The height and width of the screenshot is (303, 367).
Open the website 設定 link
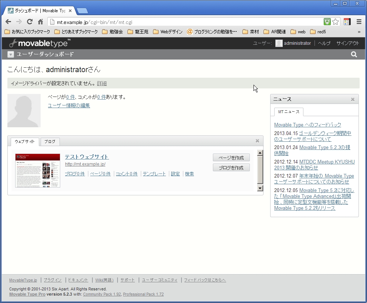coord(175,174)
